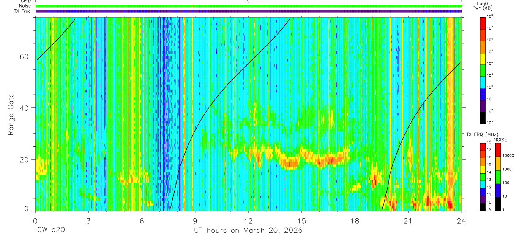
Task: Click x-axis tick label '21'
Action: click(408, 221)
